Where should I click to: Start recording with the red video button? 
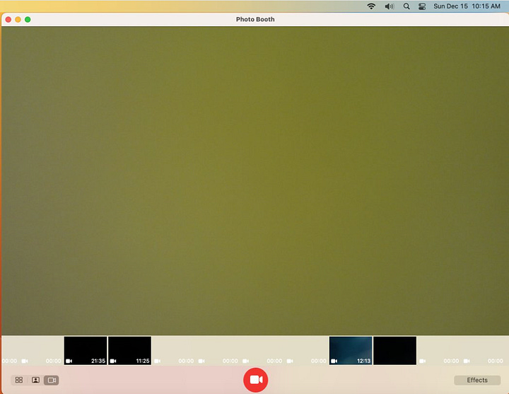[255, 380]
